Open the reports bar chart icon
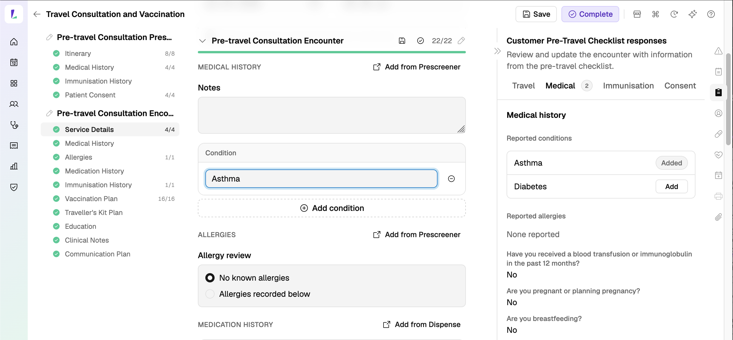This screenshot has height=340, width=733. [14, 166]
